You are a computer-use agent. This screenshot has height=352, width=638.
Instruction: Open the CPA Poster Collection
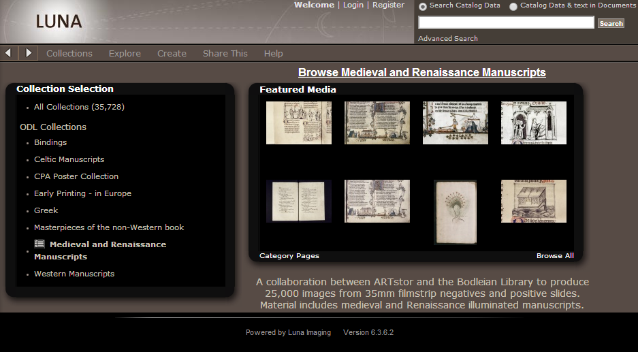76,176
